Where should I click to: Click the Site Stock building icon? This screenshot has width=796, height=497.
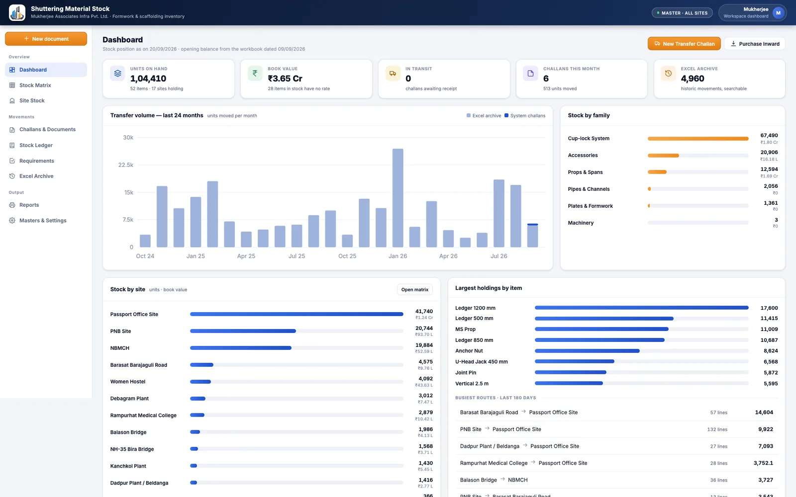[12, 101]
